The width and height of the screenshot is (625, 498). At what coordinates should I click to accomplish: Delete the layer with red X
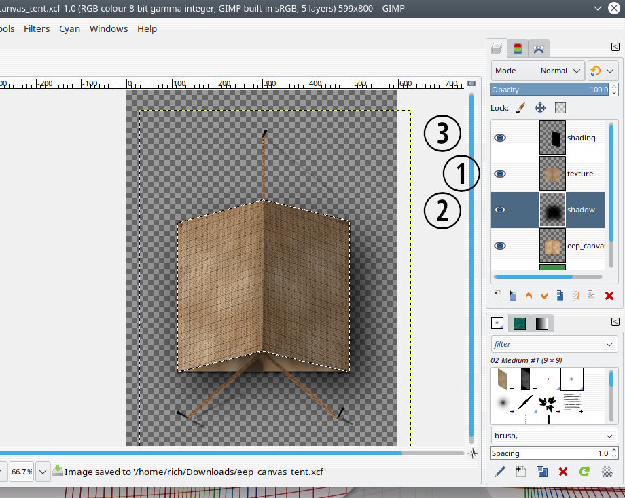(x=609, y=296)
